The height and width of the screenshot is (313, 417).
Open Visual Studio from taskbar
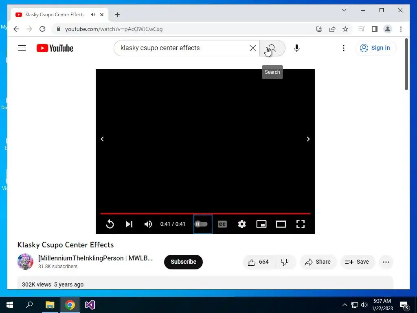90,305
